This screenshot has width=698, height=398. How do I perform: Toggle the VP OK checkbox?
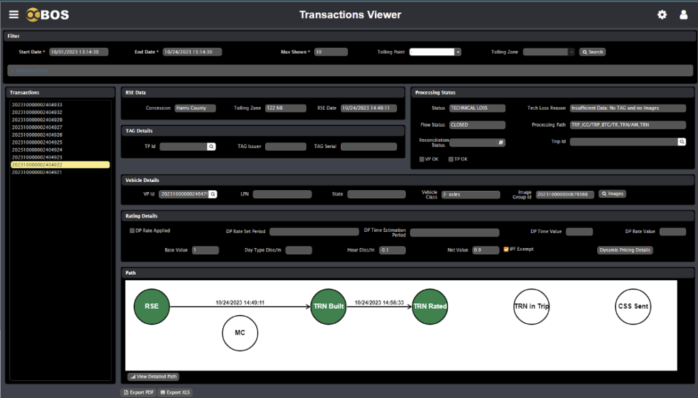pos(422,159)
